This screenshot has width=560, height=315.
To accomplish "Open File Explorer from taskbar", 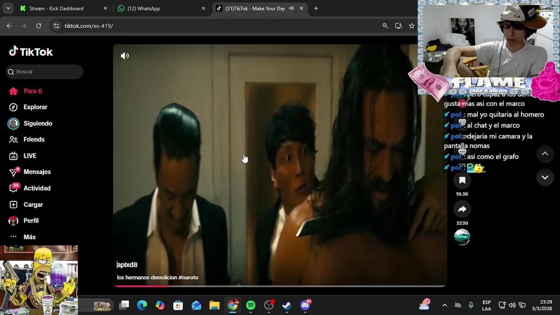I will (x=214, y=305).
